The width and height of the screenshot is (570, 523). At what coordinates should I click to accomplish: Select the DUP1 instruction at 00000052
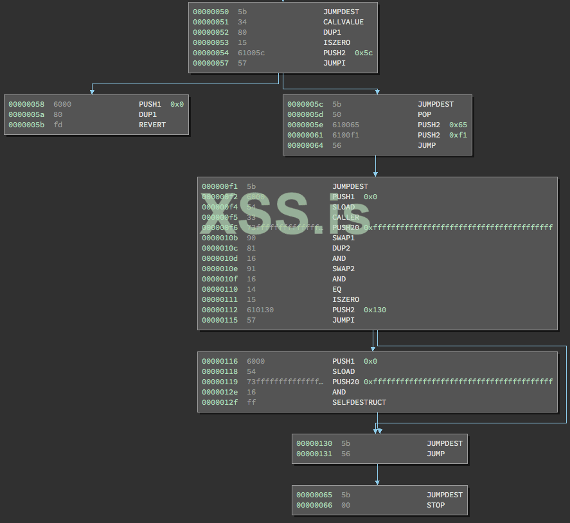[x=332, y=32]
